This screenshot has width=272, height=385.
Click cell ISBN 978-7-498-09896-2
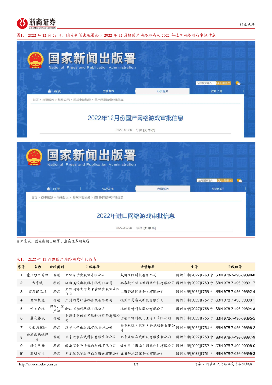(235, 327)
